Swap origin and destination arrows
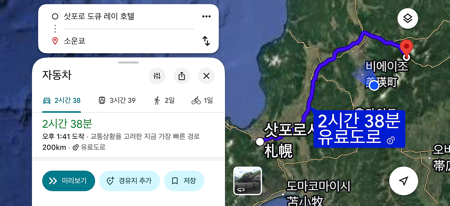 (x=206, y=41)
